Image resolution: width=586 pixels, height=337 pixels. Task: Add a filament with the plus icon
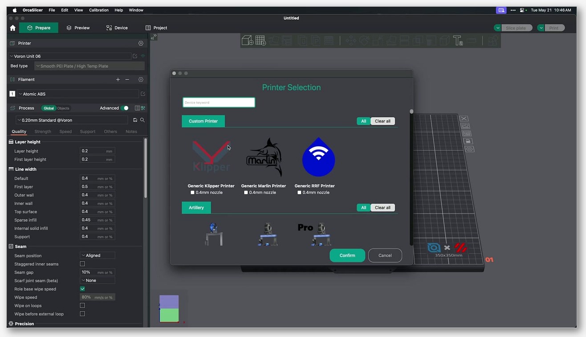118,79
